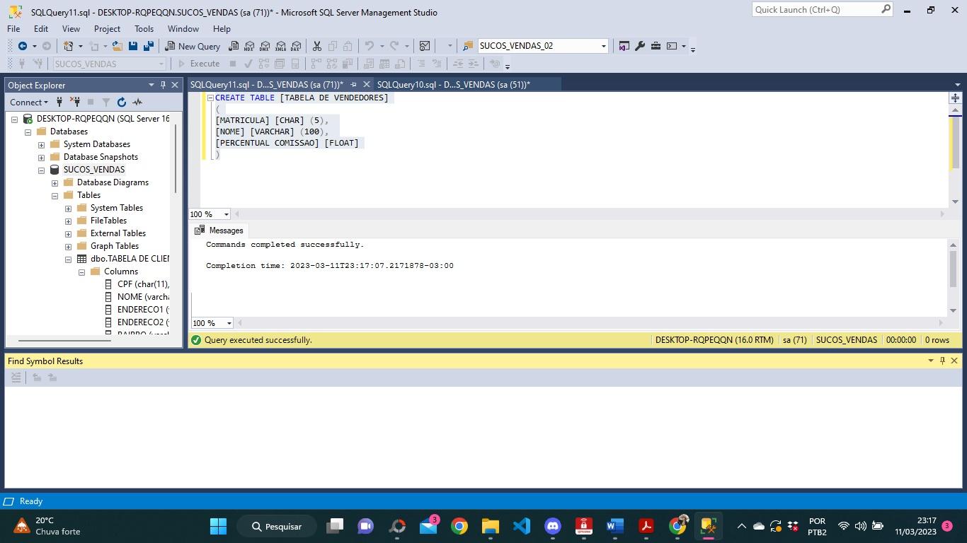Open an XMLA query from toolbar
The image size is (967, 543).
(280, 46)
